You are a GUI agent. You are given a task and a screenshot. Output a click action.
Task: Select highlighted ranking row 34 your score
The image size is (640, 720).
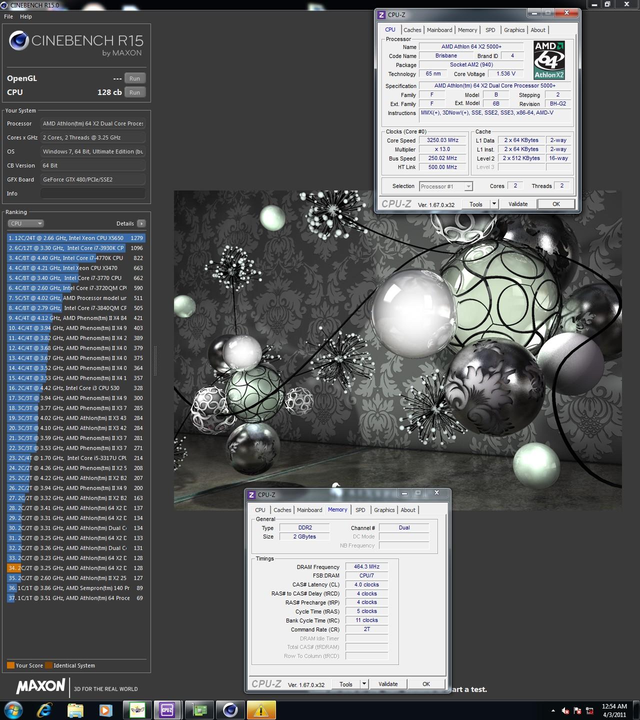click(x=76, y=568)
